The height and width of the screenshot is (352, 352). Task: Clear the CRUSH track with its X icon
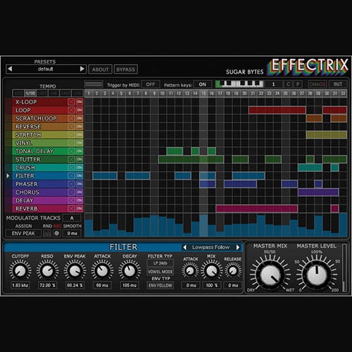point(71,168)
